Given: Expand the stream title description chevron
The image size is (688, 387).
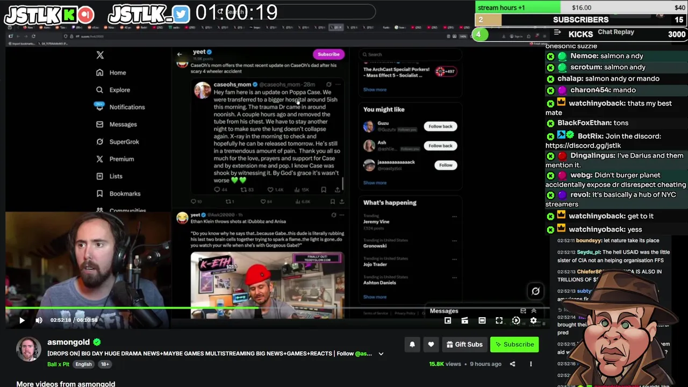Looking at the screenshot, I should [x=381, y=354].
